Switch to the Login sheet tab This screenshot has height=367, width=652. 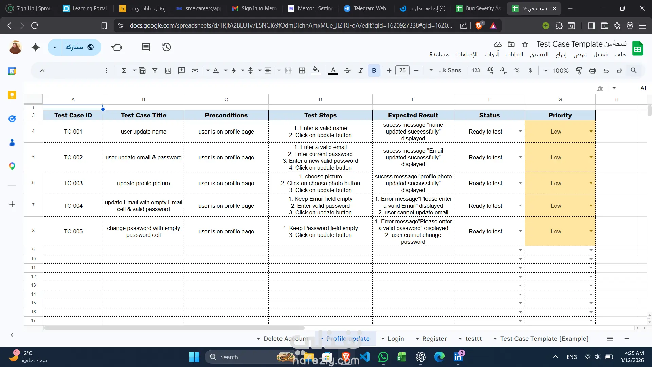click(395, 339)
